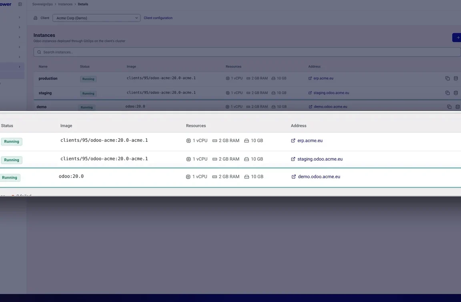Screen dimensions: 461x302
Task: Click the Image column header in the enlarged panel
Action: pyautogui.click(x=66, y=125)
